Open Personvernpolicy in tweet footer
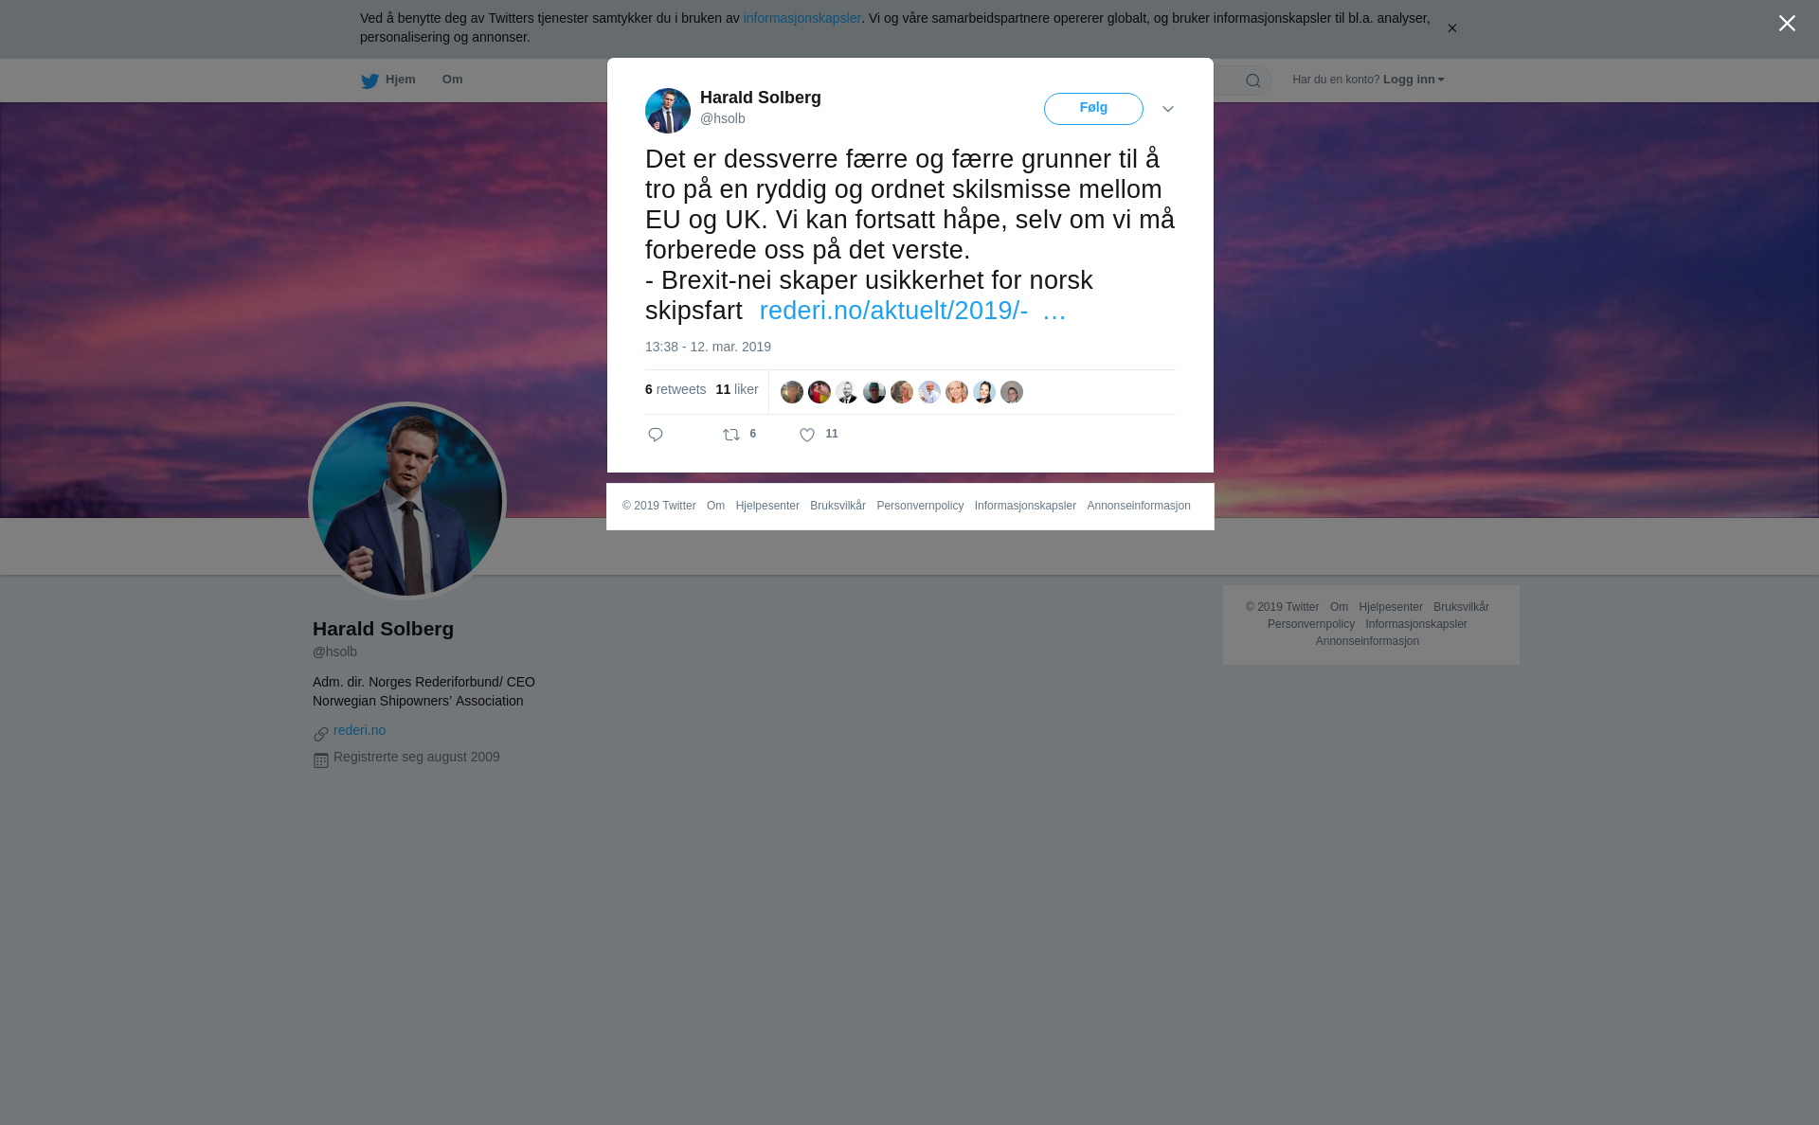Viewport: 1819px width, 1125px height. (920, 506)
